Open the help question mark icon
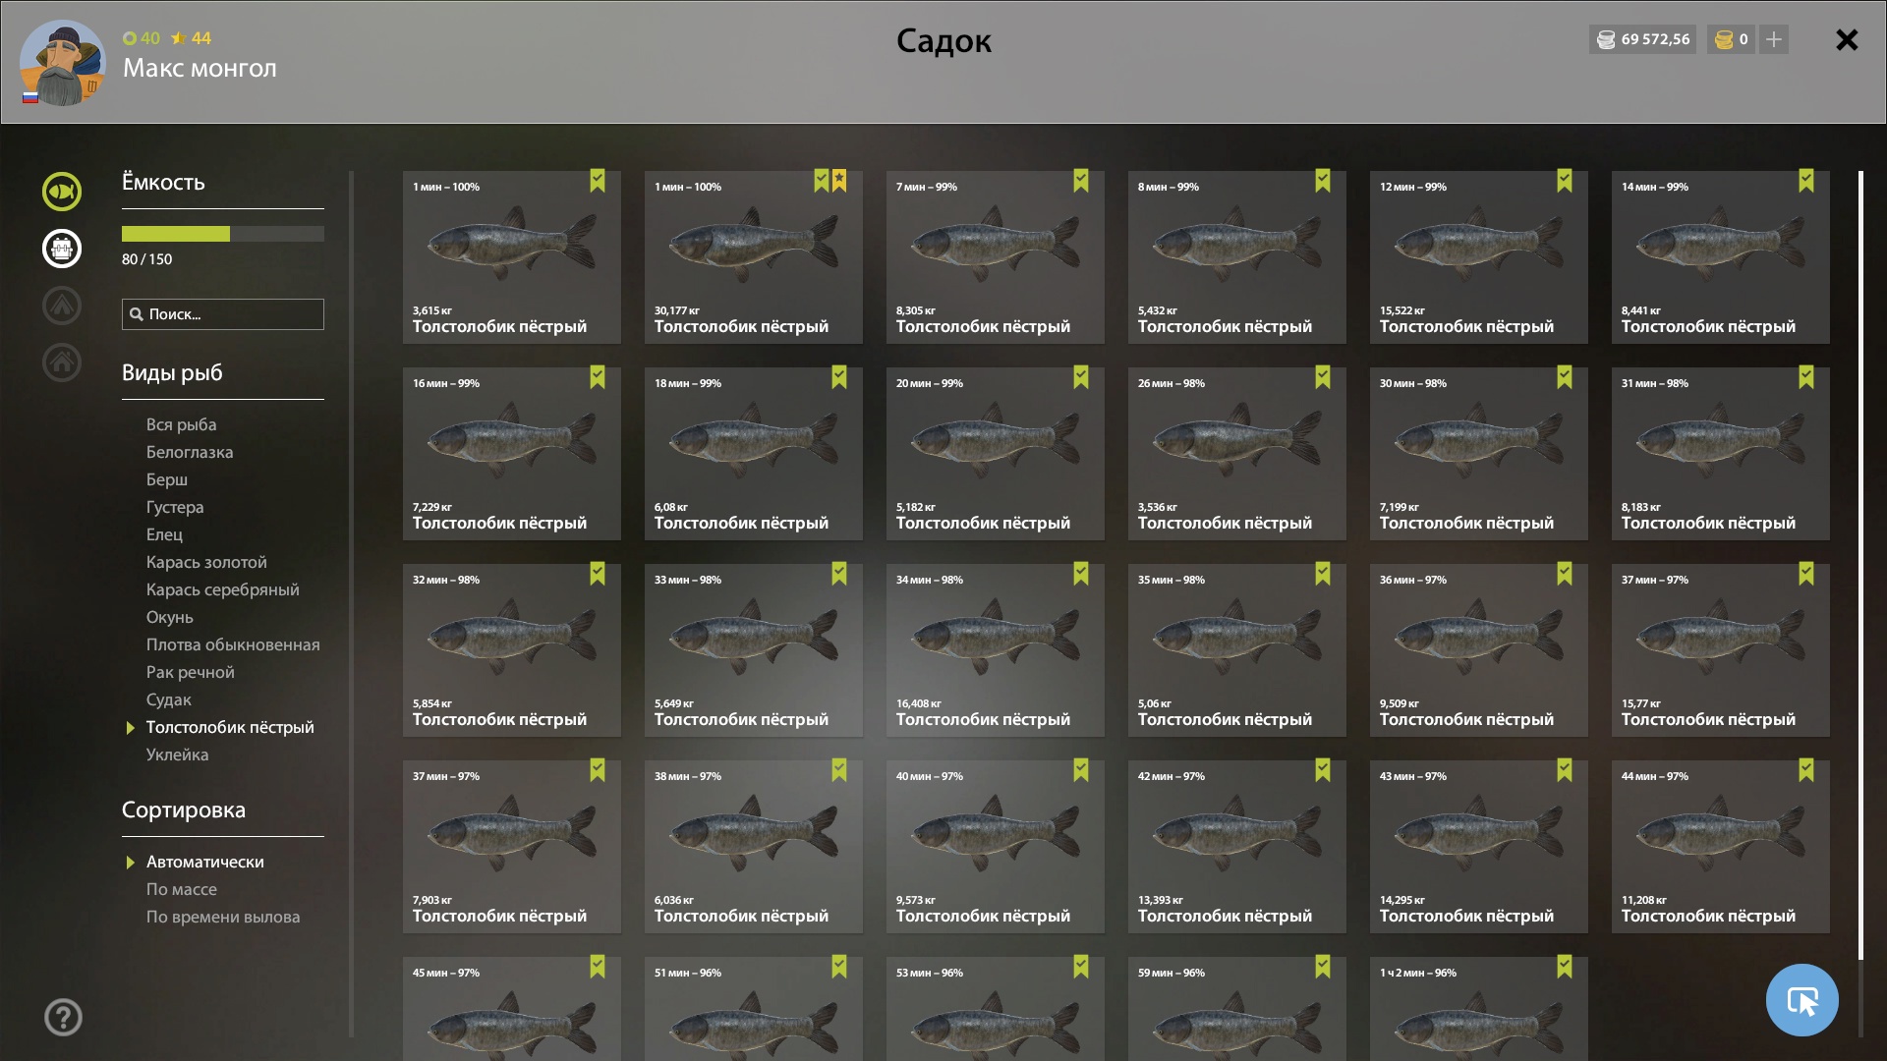 click(x=63, y=1018)
